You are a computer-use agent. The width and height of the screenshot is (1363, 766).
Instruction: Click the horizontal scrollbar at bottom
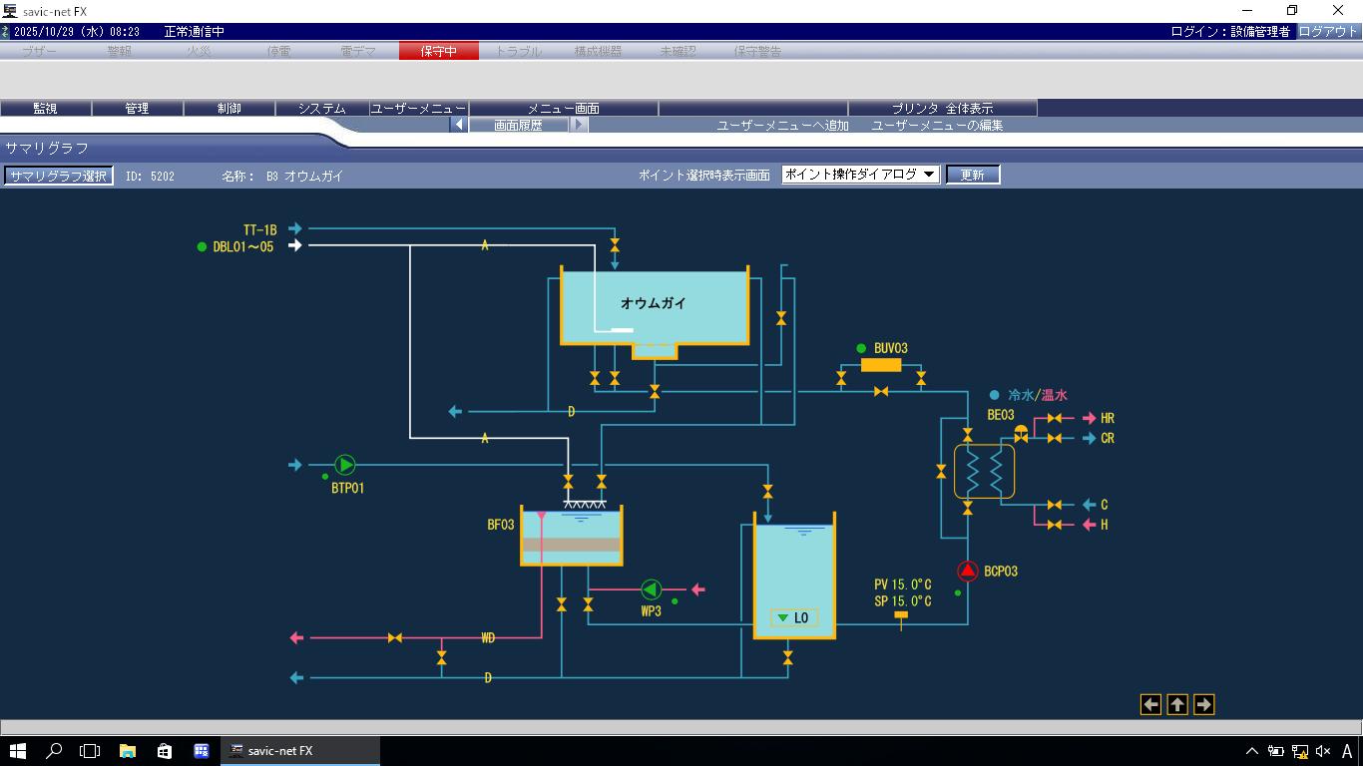[x=681, y=727]
